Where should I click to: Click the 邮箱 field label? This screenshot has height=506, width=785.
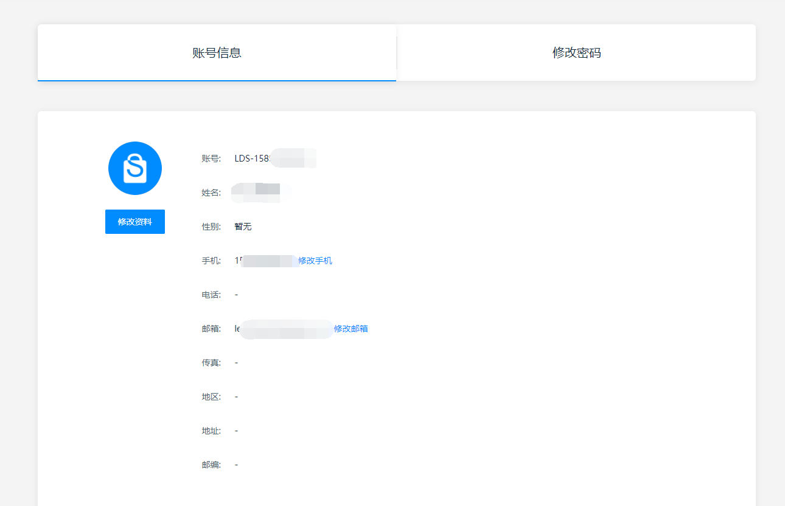(210, 329)
